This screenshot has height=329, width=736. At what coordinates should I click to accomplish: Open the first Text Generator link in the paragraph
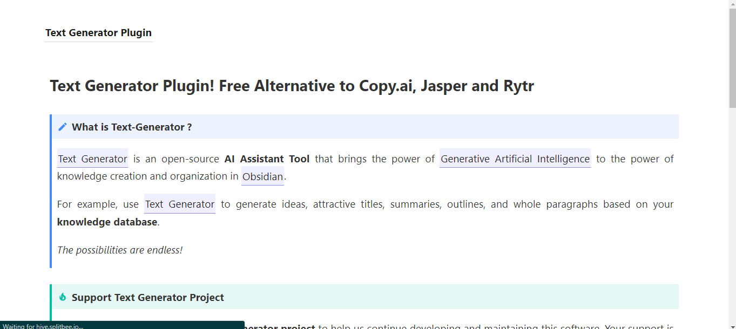click(x=92, y=159)
